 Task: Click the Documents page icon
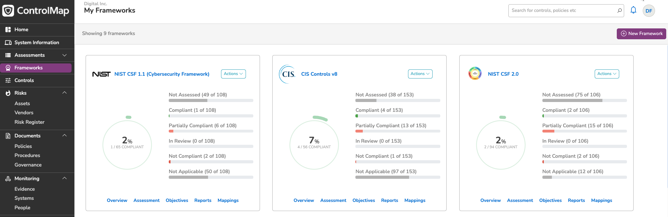pyautogui.click(x=8, y=136)
